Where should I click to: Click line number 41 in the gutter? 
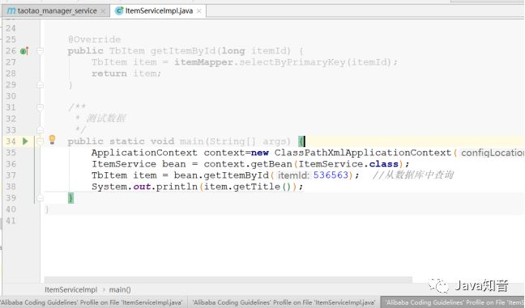tap(11, 221)
